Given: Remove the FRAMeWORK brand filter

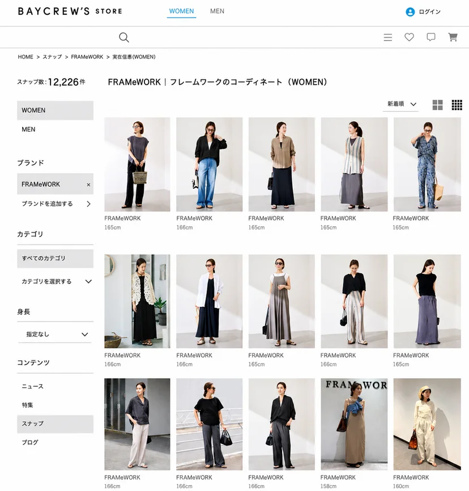Looking at the screenshot, I should point(88,185).
